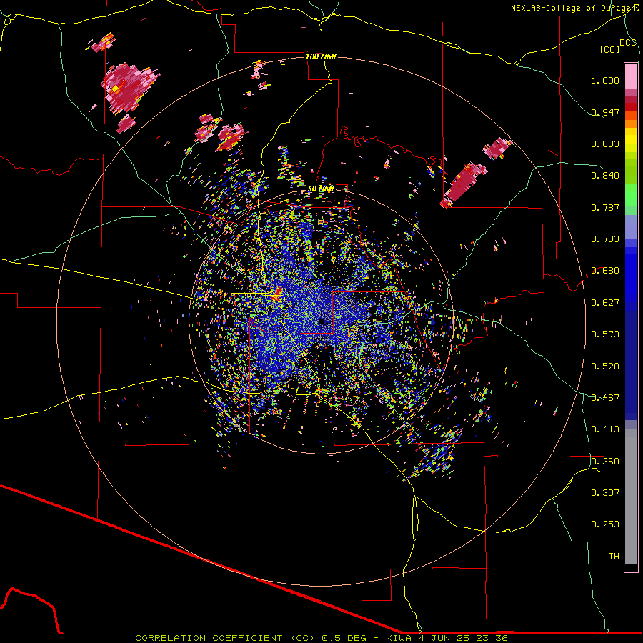Select the 0.573 color scale value
The width and height of the screenshot is (643, 643).
tap(605, 334)
